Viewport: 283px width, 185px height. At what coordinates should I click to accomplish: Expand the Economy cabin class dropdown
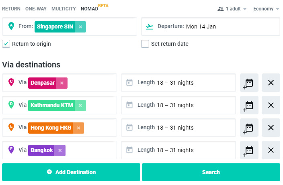tap(266, 9)
